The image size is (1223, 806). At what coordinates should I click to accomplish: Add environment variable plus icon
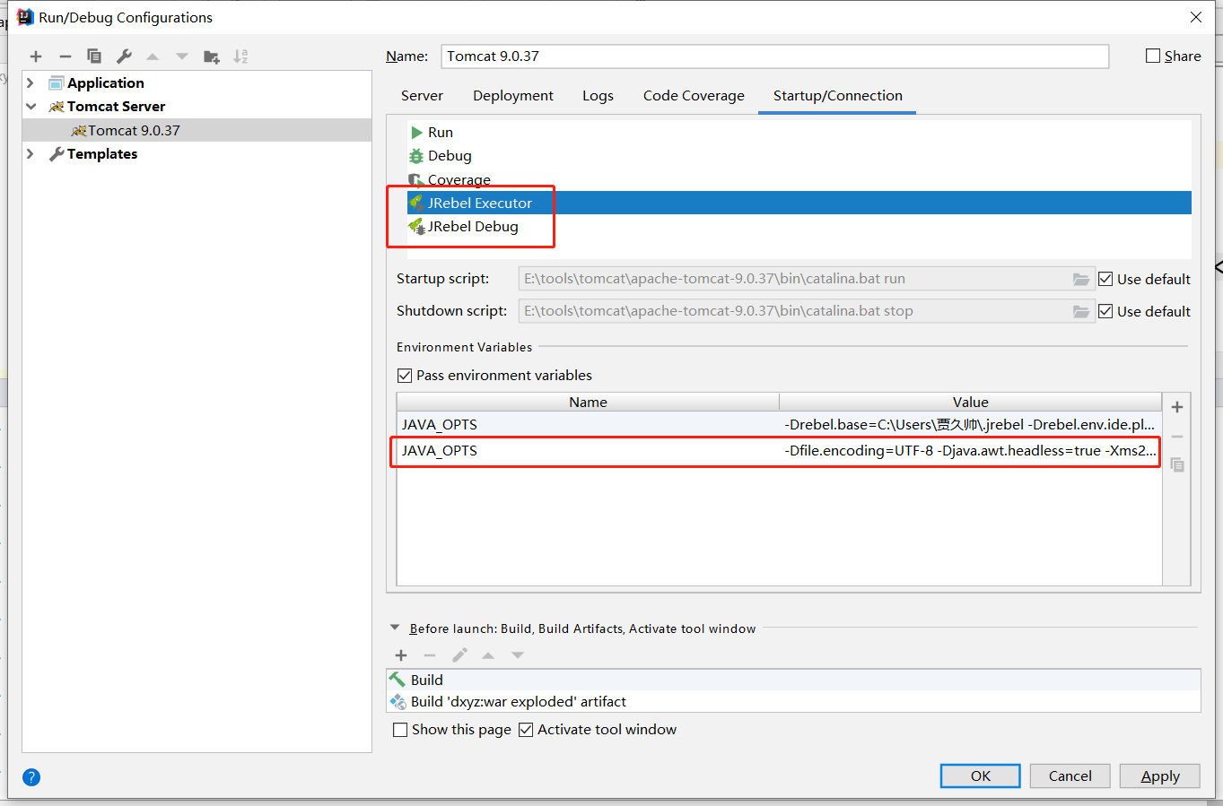pos(1177,407)
